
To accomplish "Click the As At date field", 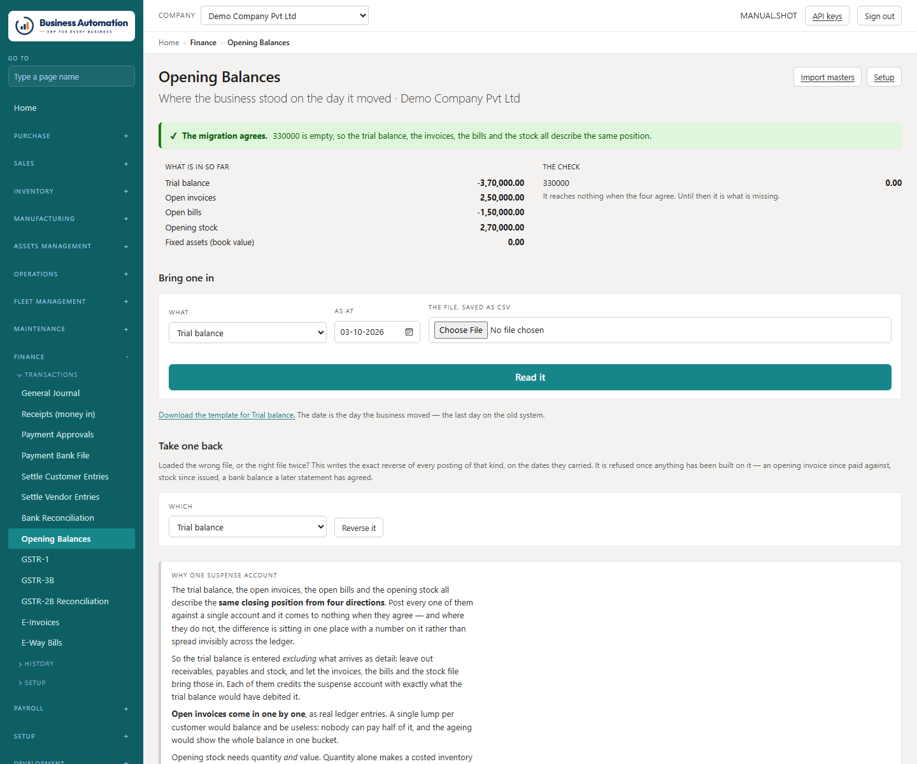I will [377, 332].
